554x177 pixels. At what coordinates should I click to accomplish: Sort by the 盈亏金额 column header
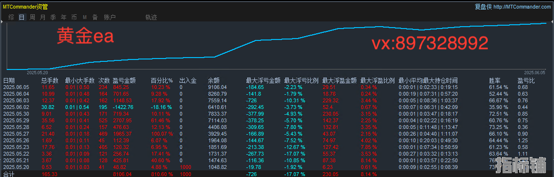[x=124, y=81]
